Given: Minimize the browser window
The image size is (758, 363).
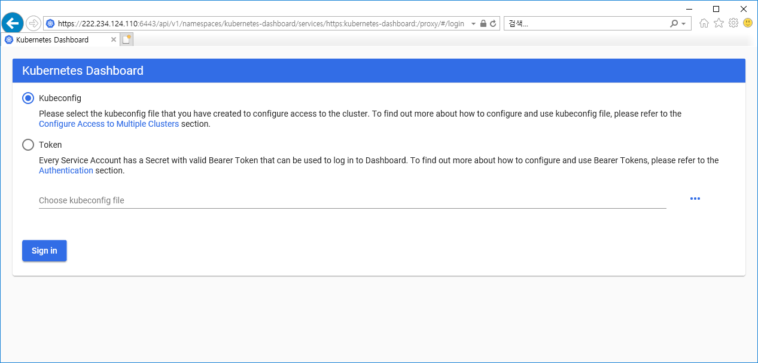Looking at the screenshot, I should point(689,8).
